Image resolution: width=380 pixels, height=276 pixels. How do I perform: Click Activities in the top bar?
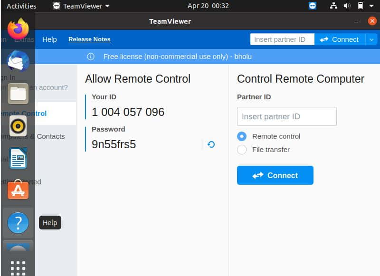pos(21,6)
